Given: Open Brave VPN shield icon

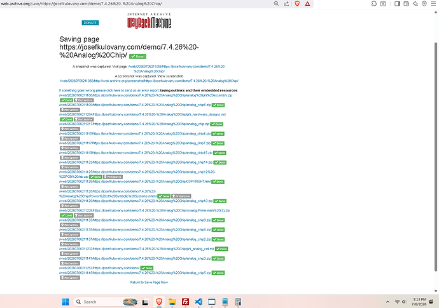Looking at the screenshot, I should pyautogui.click(x=424, y=4).
